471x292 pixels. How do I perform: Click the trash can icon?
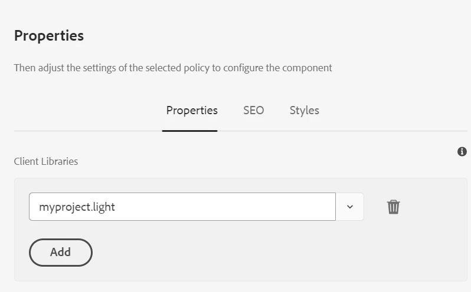(393, 207)
